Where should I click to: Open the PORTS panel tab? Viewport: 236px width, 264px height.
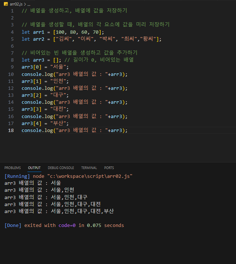tap(109, 168)
